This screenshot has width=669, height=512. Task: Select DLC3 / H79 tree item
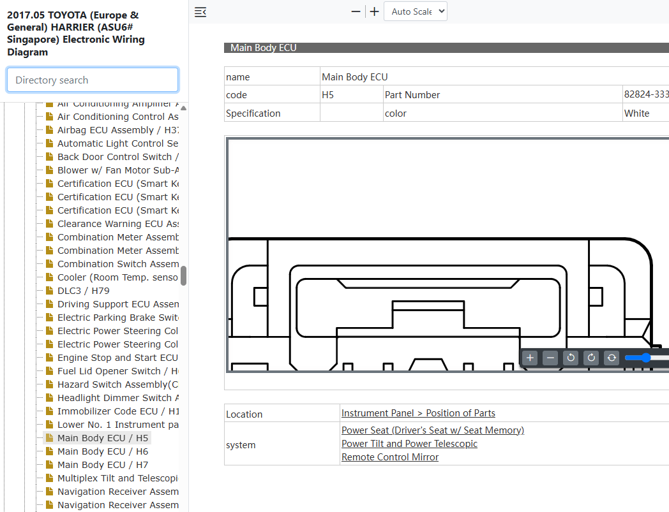click(x=83, y=291)
